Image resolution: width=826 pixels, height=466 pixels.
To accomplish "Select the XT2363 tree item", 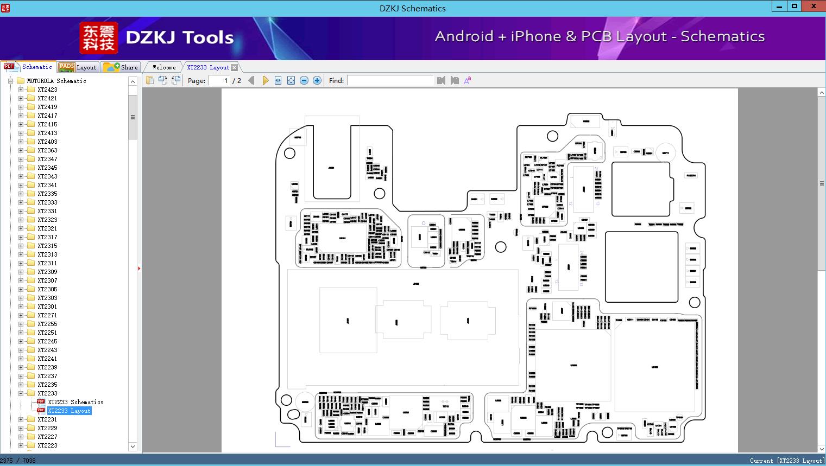I will pos(47,150).
